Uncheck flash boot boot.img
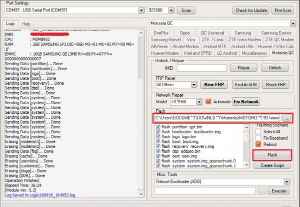This screenshot has width=300, height=207. tap(158, 141)
